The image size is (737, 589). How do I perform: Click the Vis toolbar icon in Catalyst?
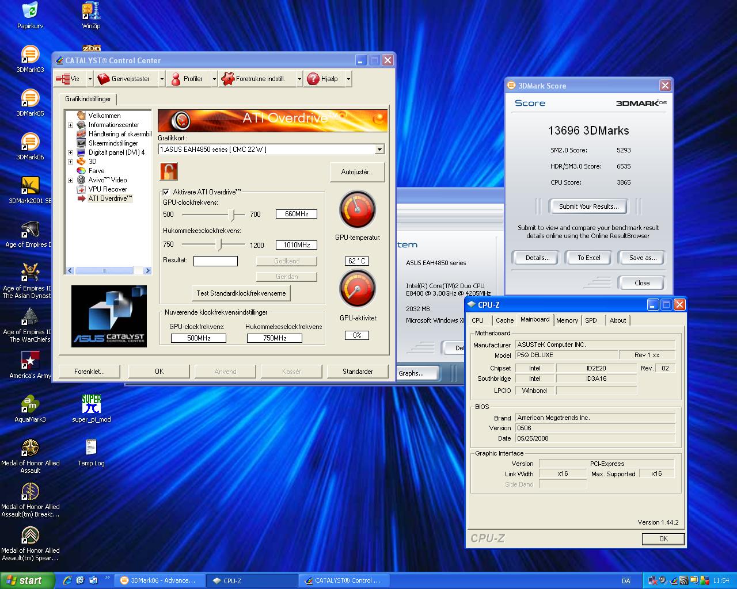(x=69, y=79)
